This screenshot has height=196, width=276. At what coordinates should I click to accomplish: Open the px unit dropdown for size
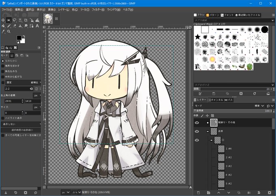pos(37,107)
